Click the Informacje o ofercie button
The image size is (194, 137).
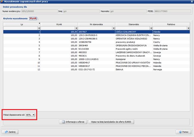coord(73,122)
